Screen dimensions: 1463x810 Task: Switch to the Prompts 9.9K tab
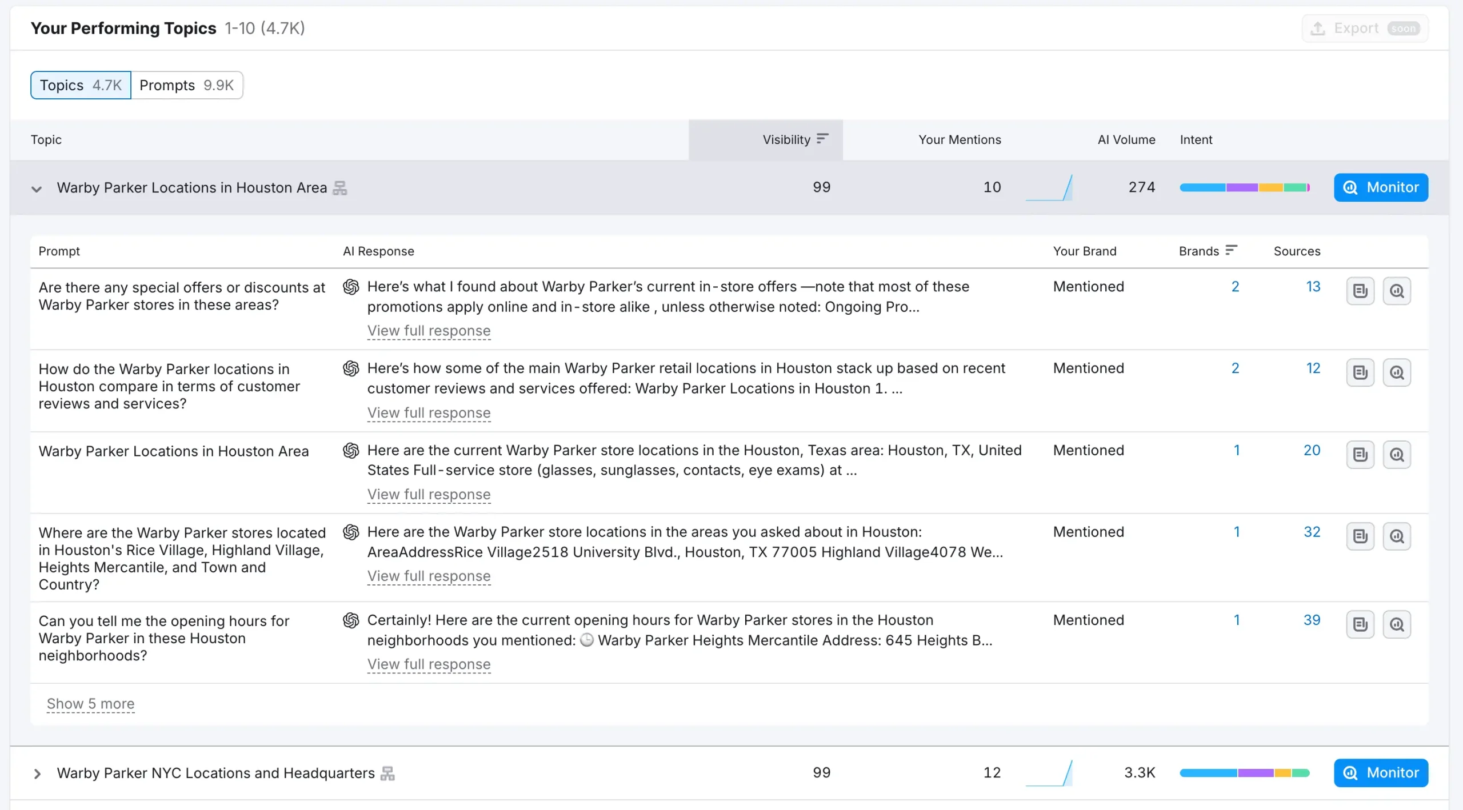tap(186, 85)
